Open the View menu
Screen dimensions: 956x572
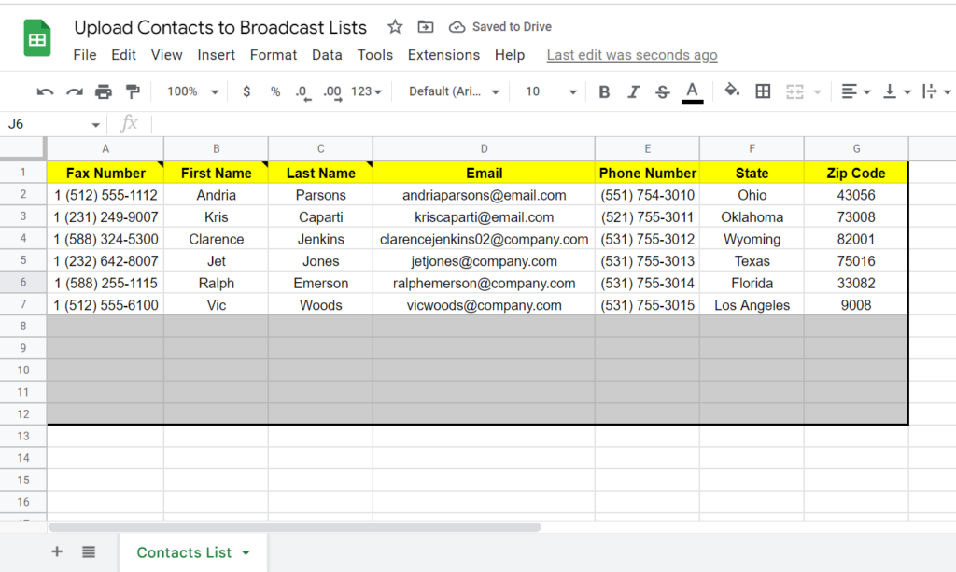(x=166, y=55)
